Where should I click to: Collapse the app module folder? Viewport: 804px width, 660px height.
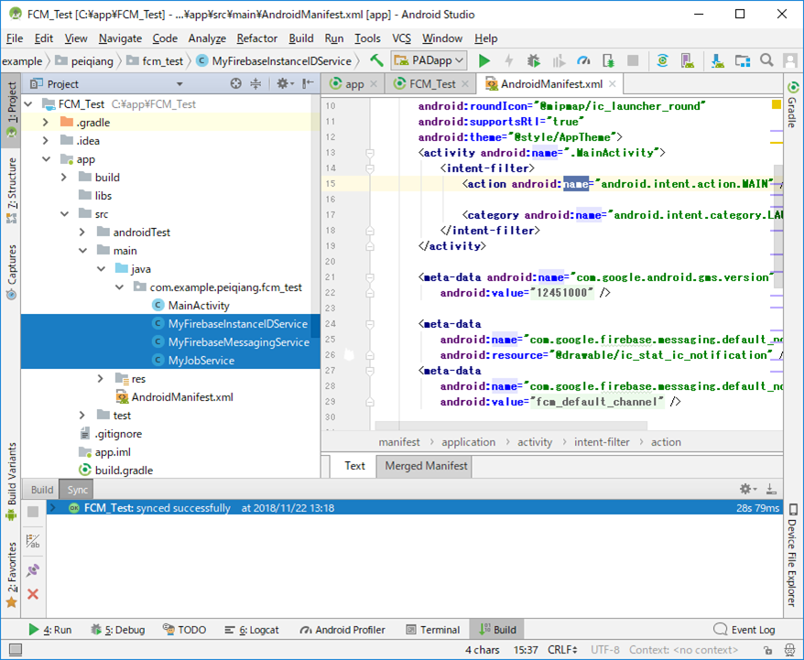[46, 159]
